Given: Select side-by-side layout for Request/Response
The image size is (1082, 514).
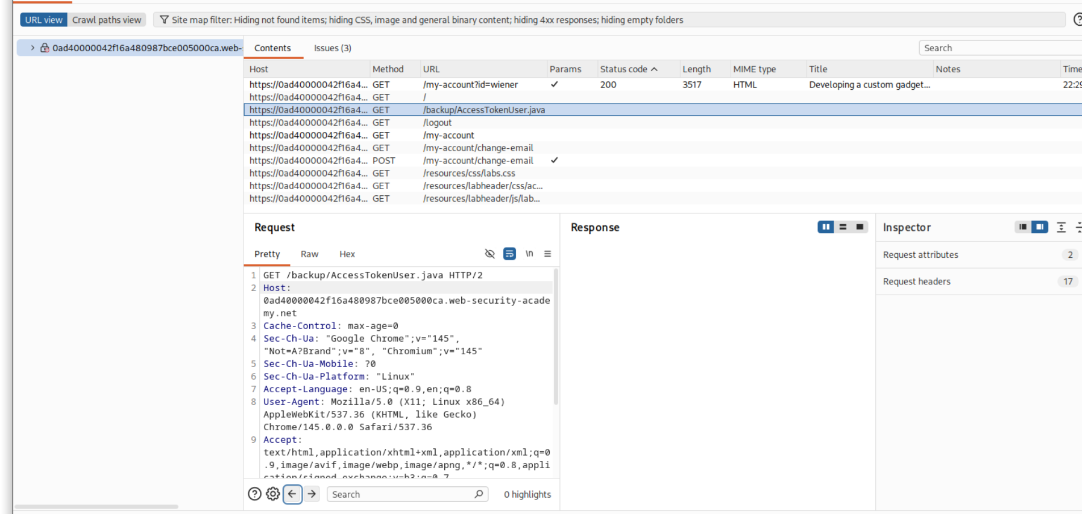Looking at the screenshot, I should pyautogui.click(x=826, y=227).
